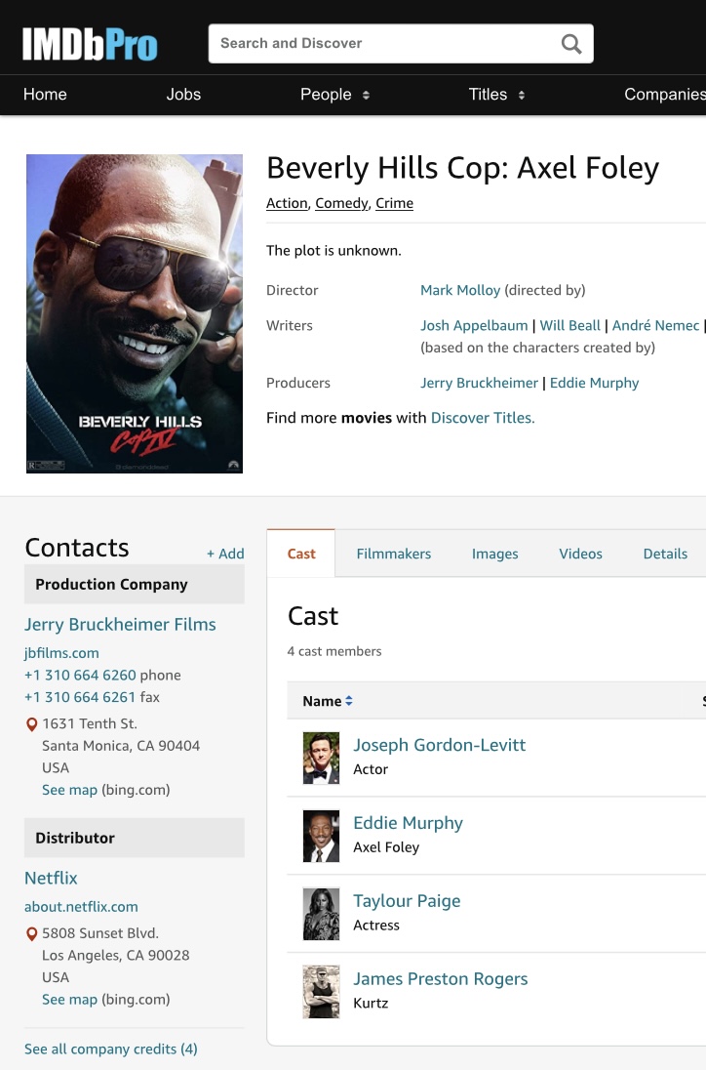The image size is (706, 1070).
Task: Open See map for Santa Monica address
Action: click(x=69, y=790)
